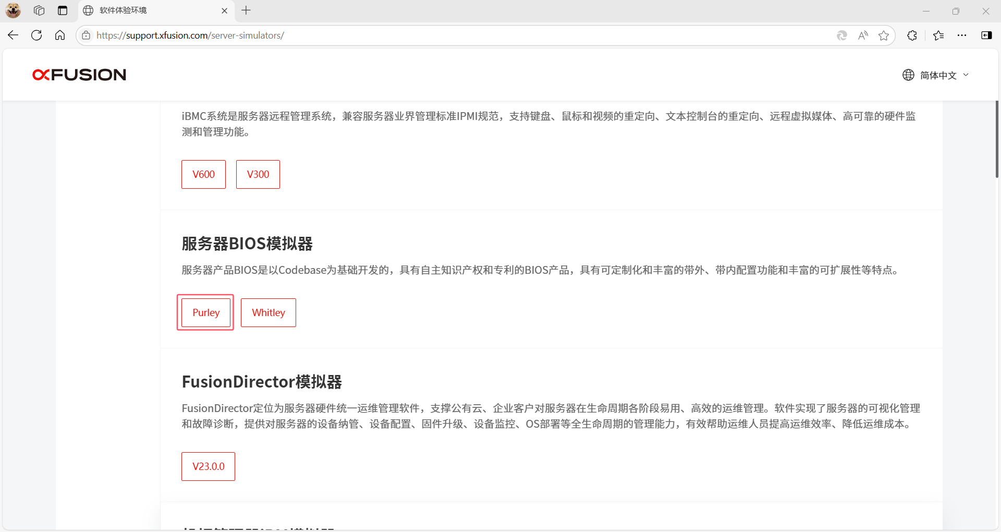Launch the Purley BIOS simulator

[x=206, y=312]
